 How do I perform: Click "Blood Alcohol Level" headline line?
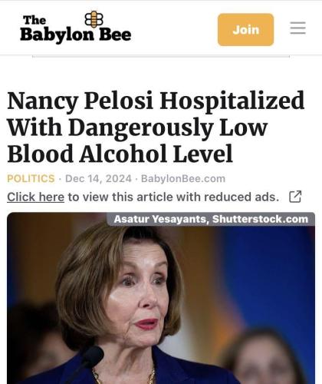click(120, 154)
